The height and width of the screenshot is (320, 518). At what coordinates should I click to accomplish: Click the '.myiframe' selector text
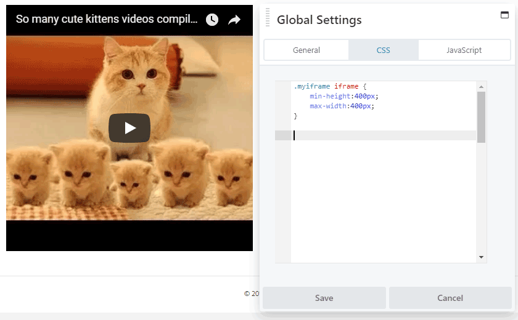click(x=312, y=86)
